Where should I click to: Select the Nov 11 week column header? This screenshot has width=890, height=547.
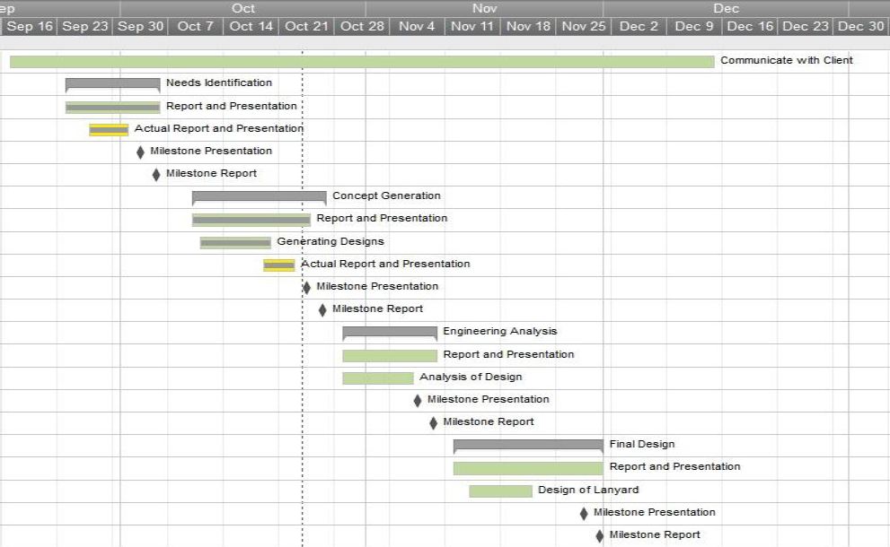(472, 26)
